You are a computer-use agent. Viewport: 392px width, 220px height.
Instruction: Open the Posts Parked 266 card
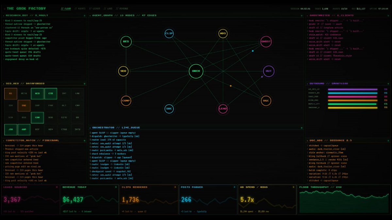click(208, 199)
